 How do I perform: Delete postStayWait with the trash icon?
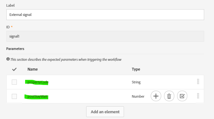(169, 96)
